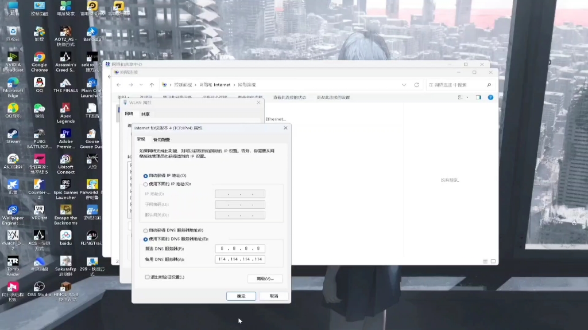The width and height of the screenshot is (588, 330).
Task: Select obtain IP address automatically radio button
Action: 145,176
